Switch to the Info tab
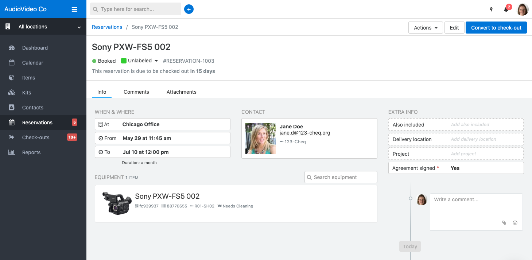The width and height of the screenshot is (532, 260). (102, 92)
